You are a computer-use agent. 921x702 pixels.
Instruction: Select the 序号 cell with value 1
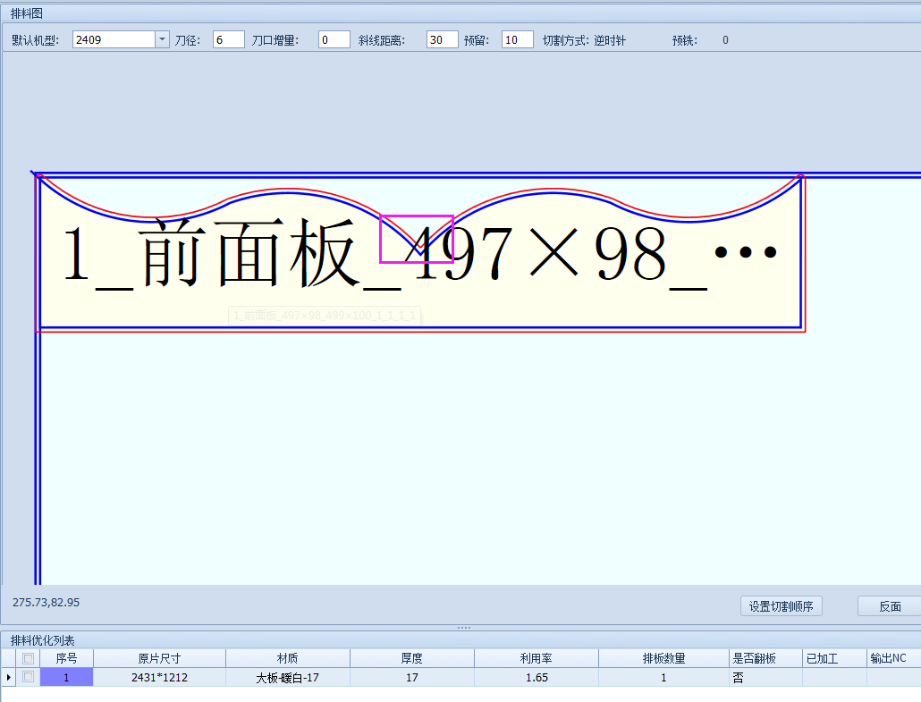[66, 677]
